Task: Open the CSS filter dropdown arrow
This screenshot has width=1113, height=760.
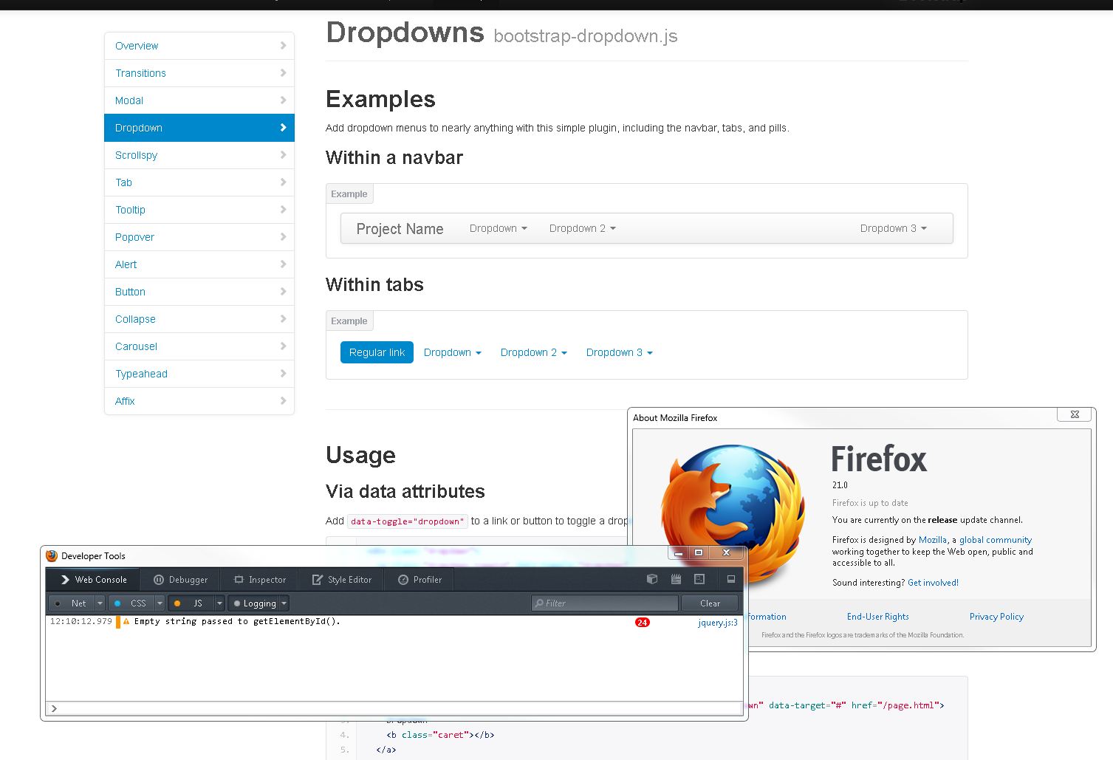Action: click(x=160, y=603)
